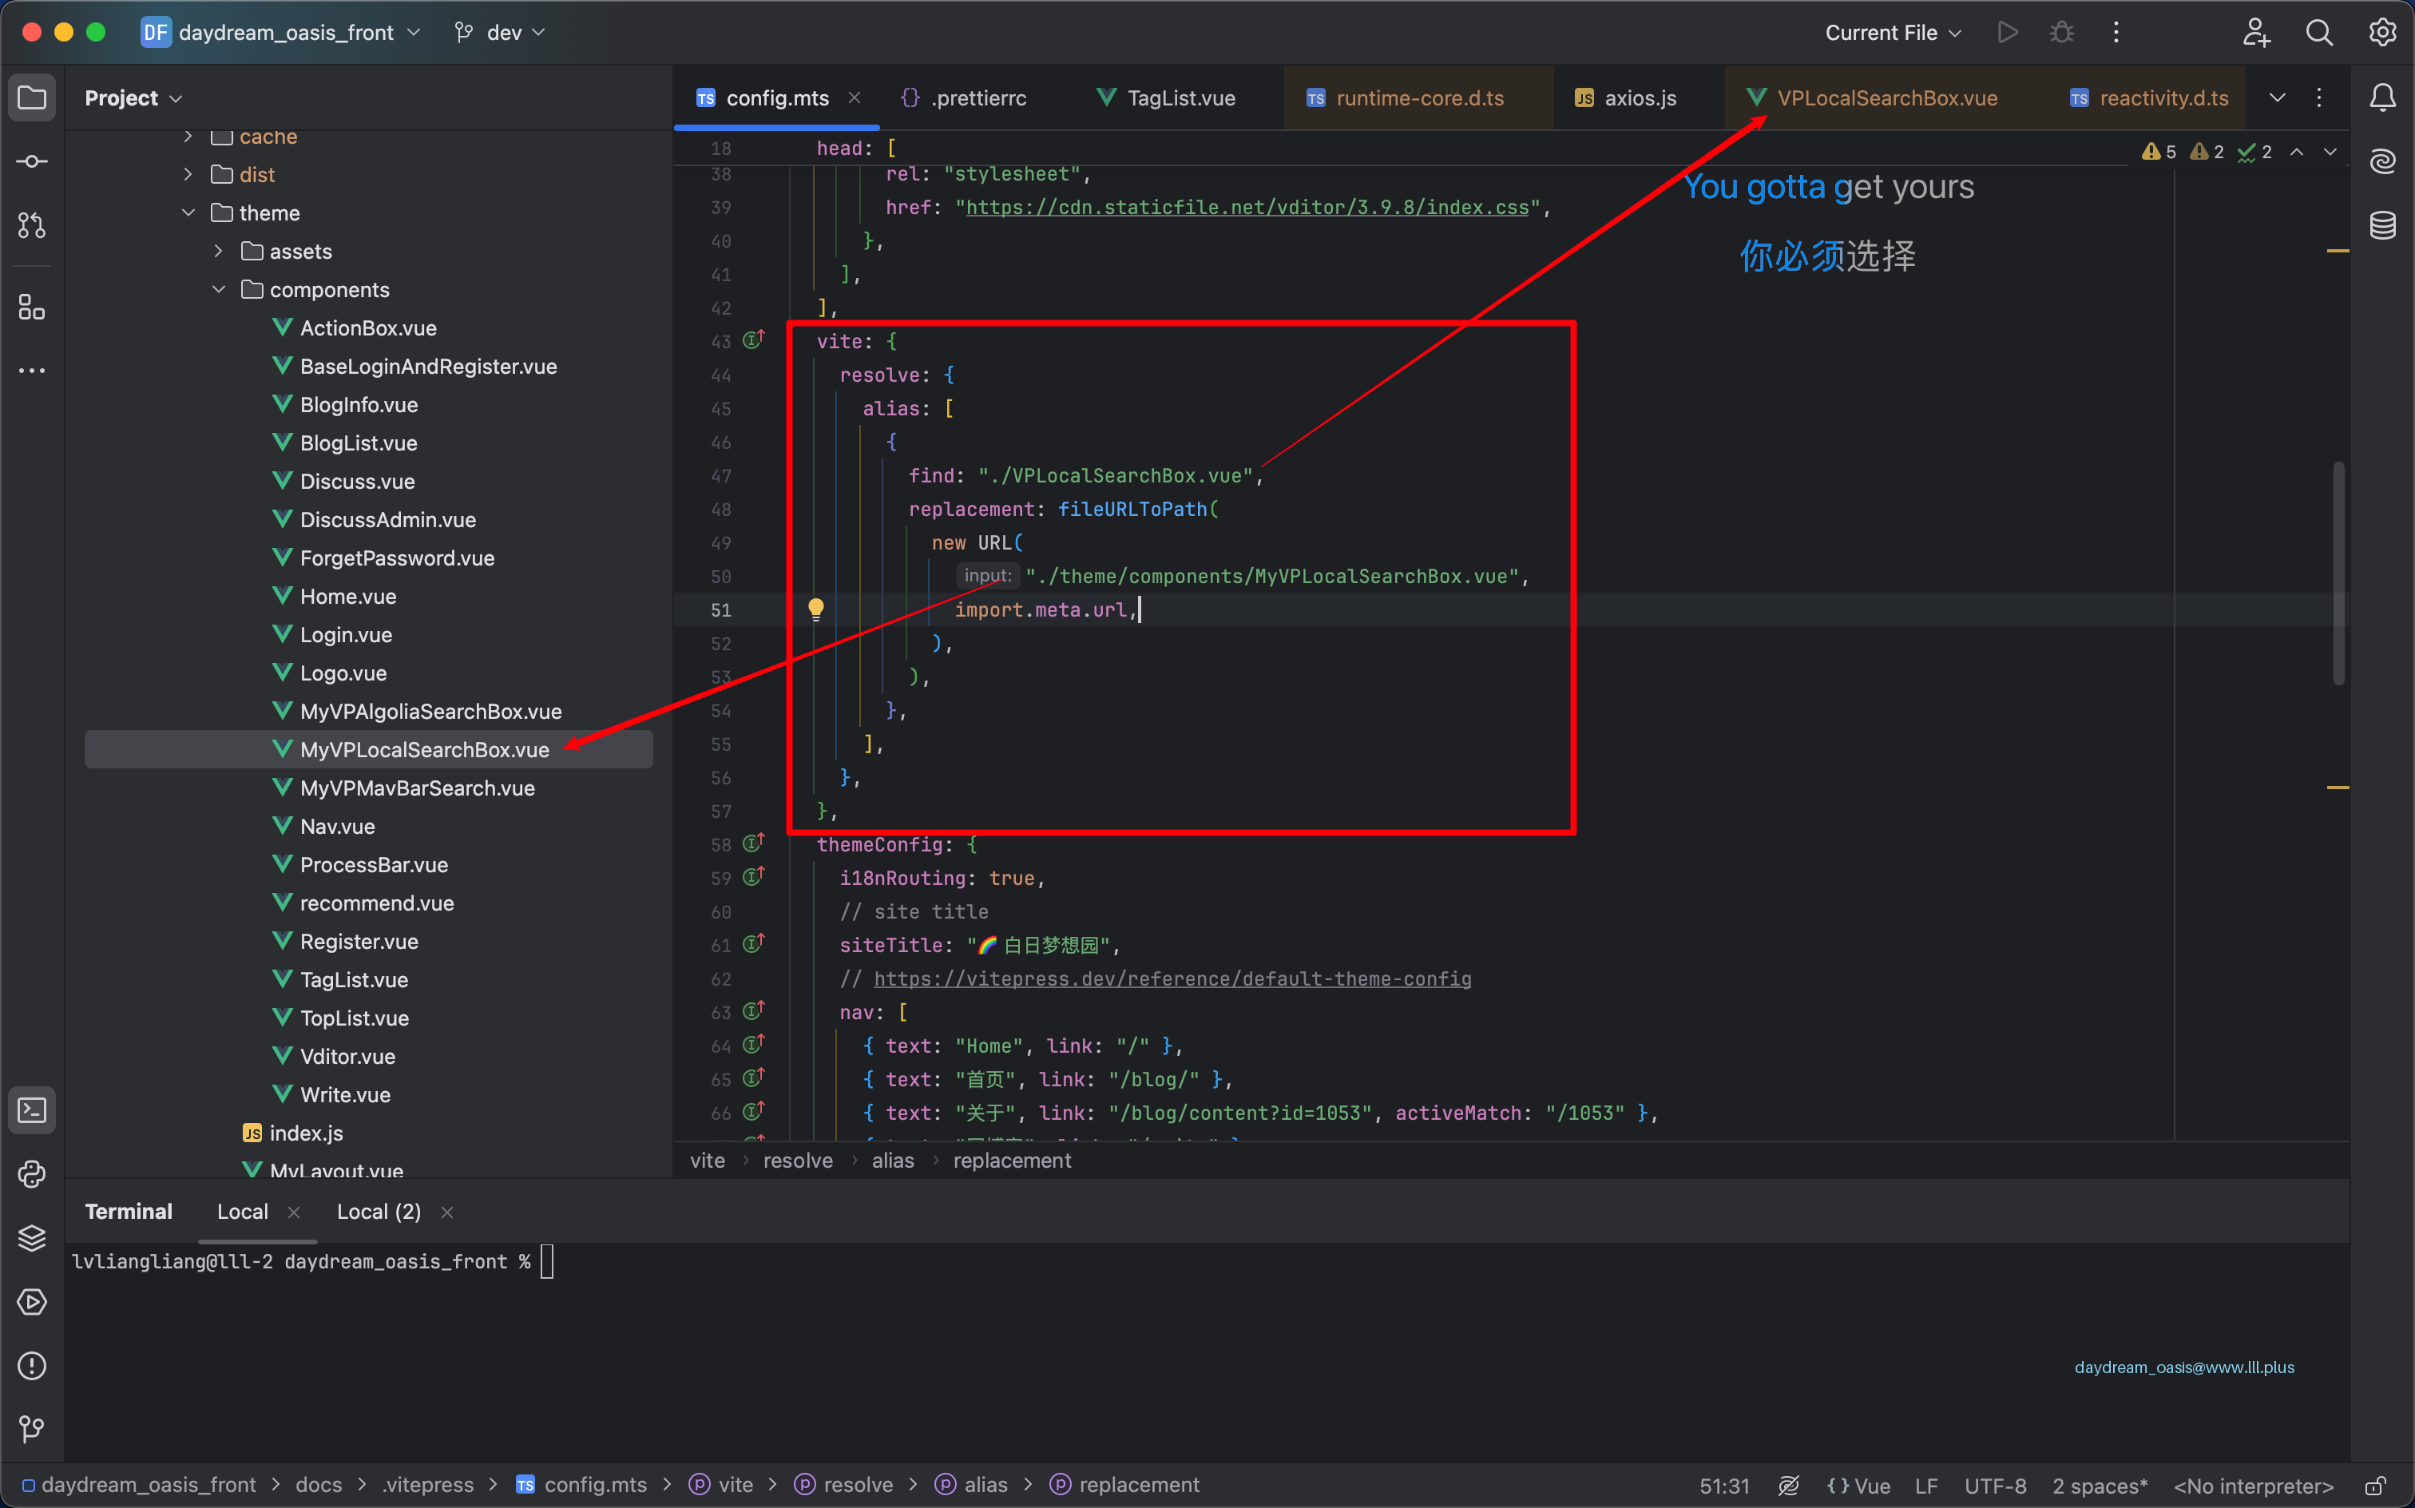Select the No interpreter widget
Screen dimensions: 2415x1508
pos(2254,1485)
